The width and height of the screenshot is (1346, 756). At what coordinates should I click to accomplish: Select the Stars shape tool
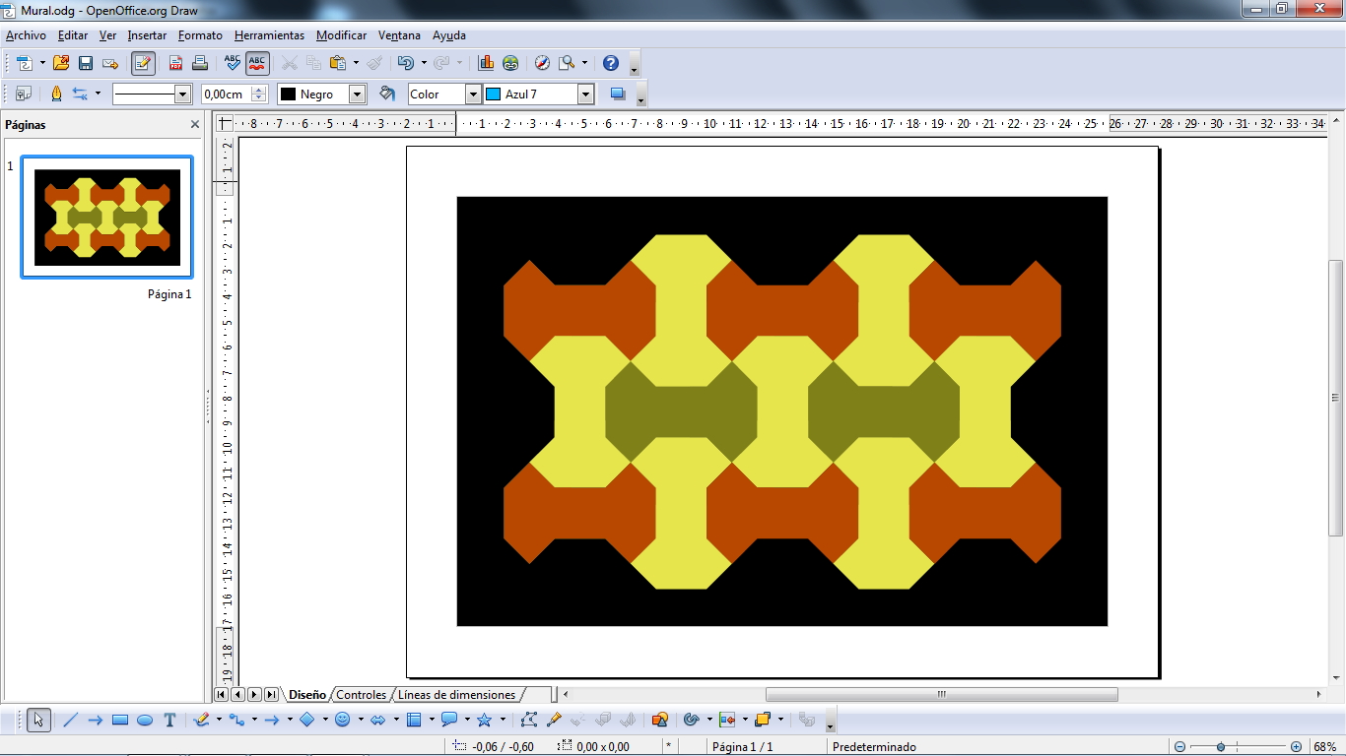tap(484, 720)
